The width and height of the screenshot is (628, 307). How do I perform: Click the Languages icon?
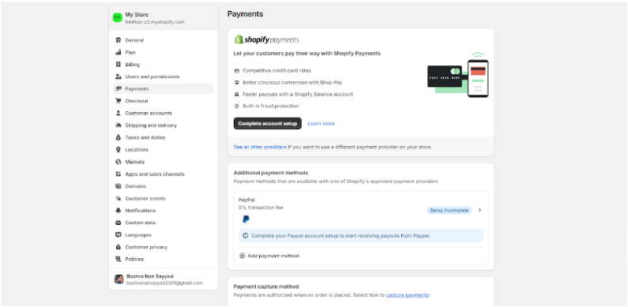point(118,235)
